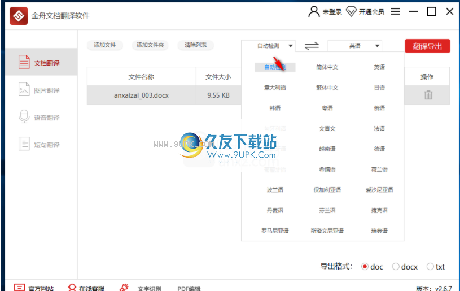
Task: Click the swap languages arrows icon
Action: tap(312, 46)
